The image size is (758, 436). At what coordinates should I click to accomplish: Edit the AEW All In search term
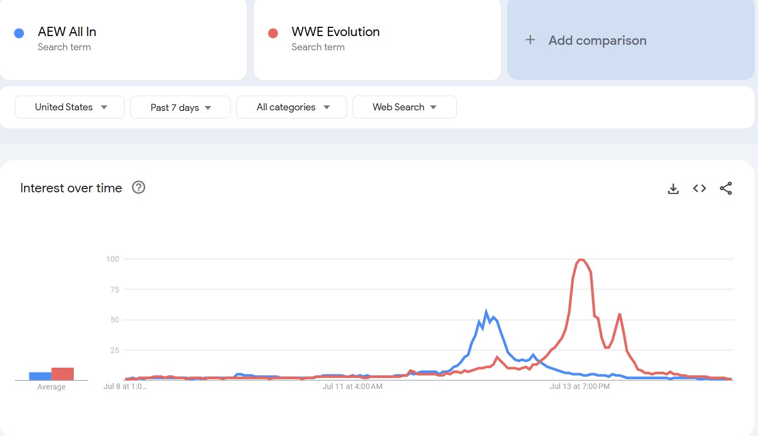point(67,32)
